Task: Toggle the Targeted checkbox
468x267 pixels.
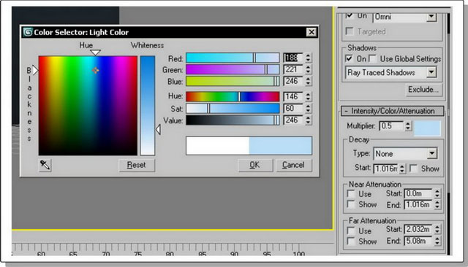Action: 350,31
